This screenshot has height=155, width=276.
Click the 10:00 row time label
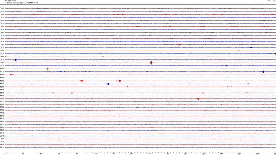tap(2, 69)
